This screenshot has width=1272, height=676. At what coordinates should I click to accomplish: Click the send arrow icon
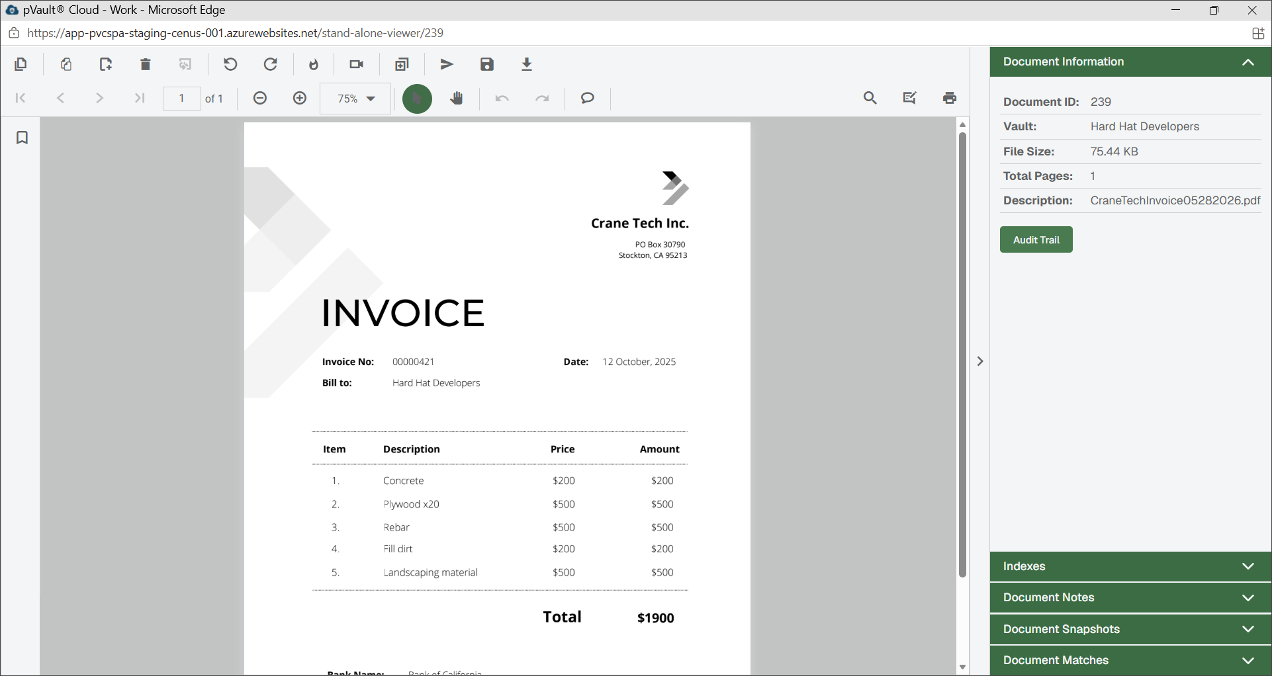pos(447,64)
